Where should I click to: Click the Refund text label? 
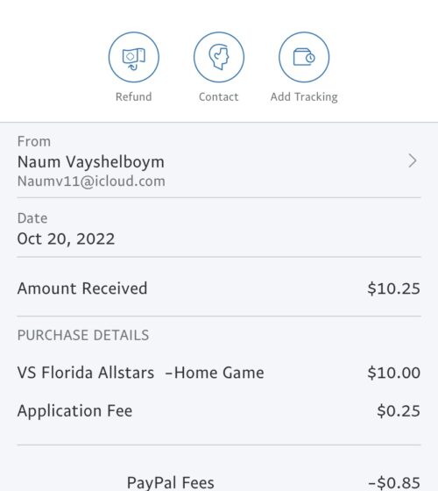click(133, 96)
